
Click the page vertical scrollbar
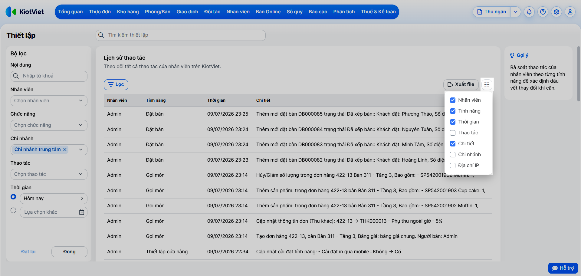point(579,74)
